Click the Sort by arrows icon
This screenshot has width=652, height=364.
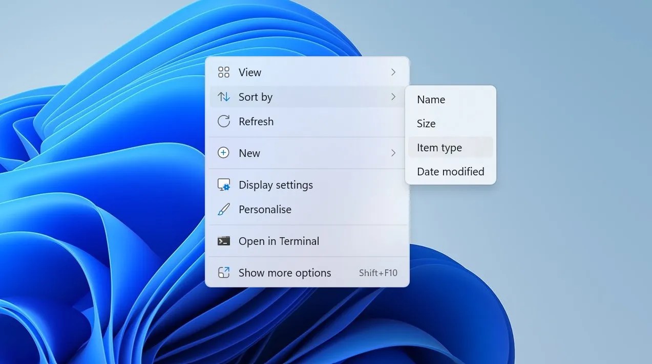click(x=223, y=97)
